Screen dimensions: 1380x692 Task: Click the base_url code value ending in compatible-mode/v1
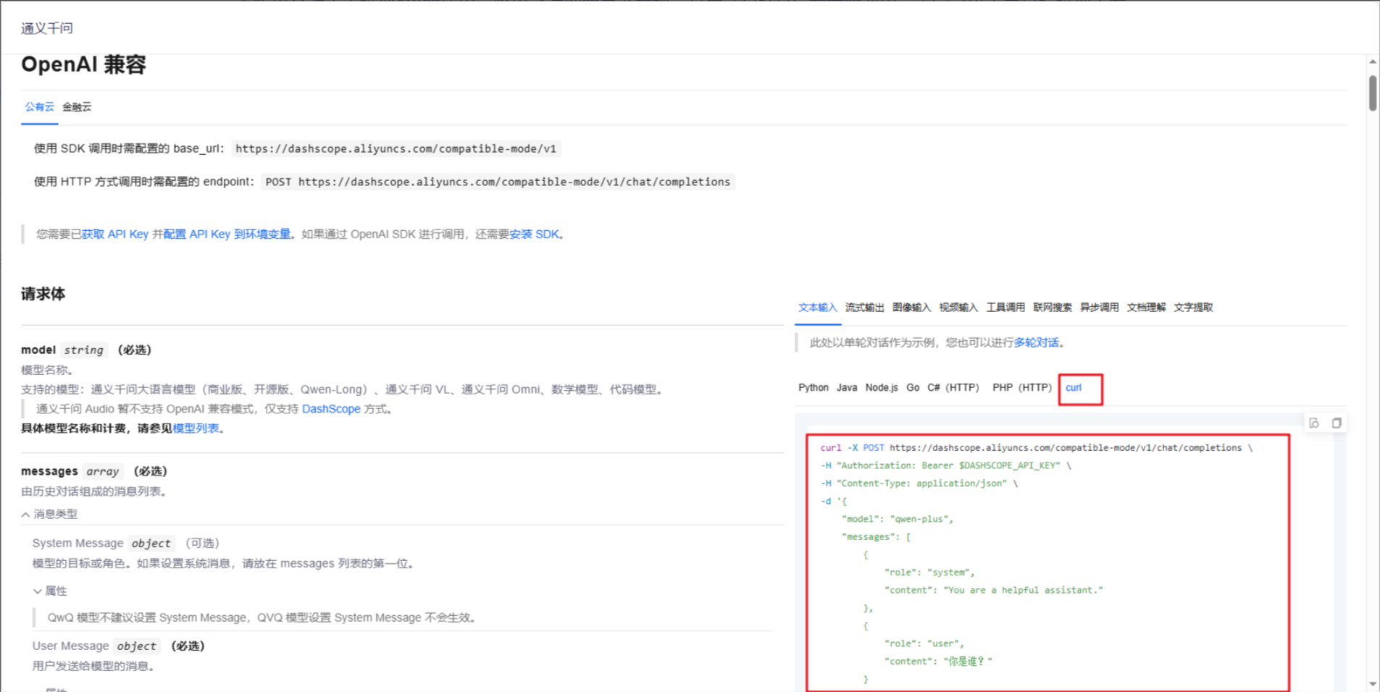396,149
